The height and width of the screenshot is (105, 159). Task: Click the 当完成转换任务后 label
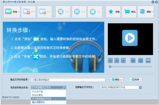click(20, 87)
